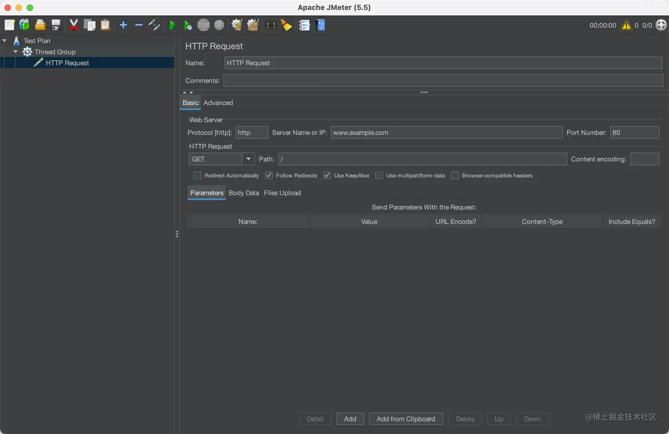Screen dimensions: 669x434
Task: Select the Files Upload tab
Action: click(282, 193)
